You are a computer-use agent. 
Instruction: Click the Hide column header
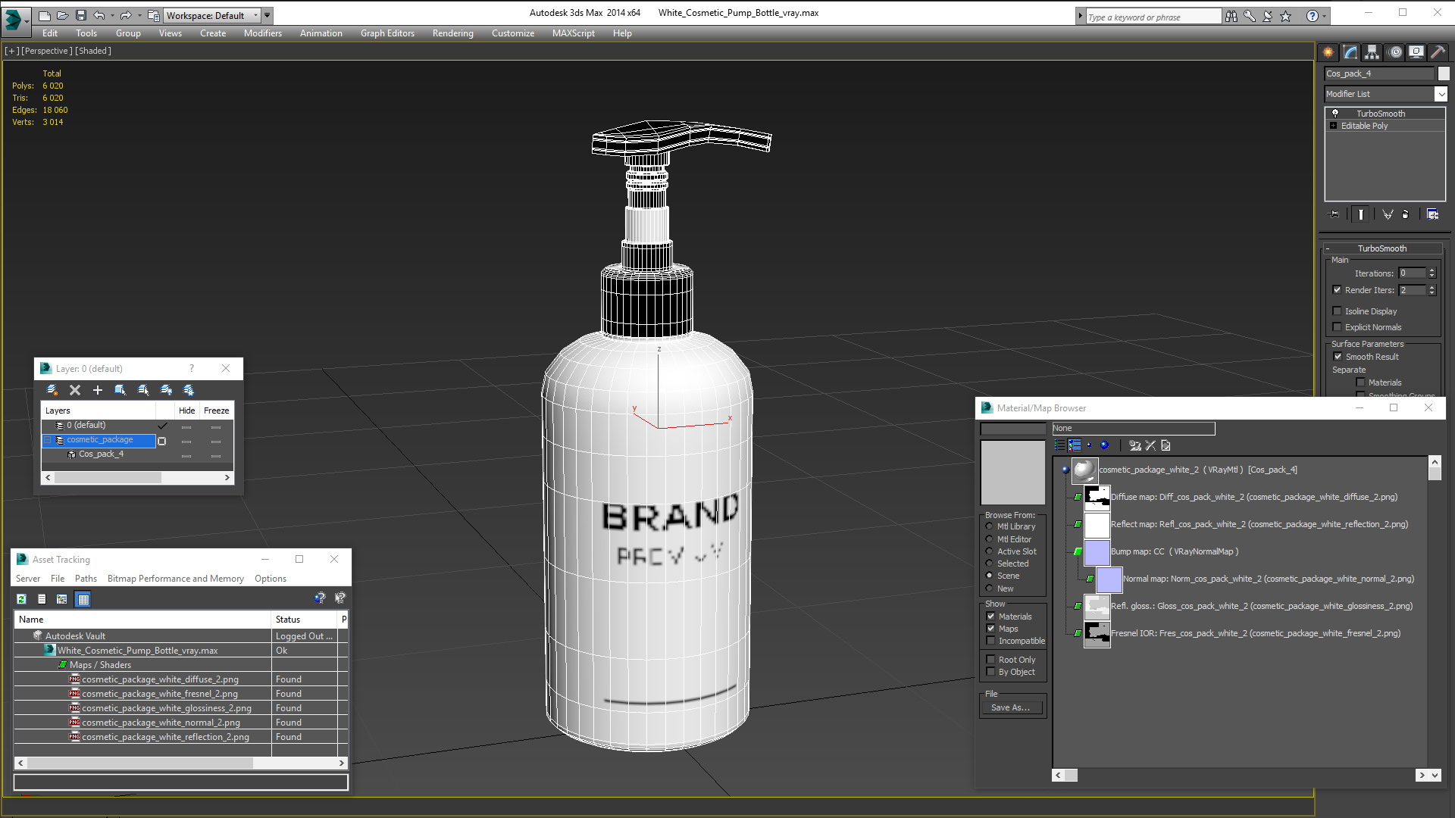tap(187, 411)
